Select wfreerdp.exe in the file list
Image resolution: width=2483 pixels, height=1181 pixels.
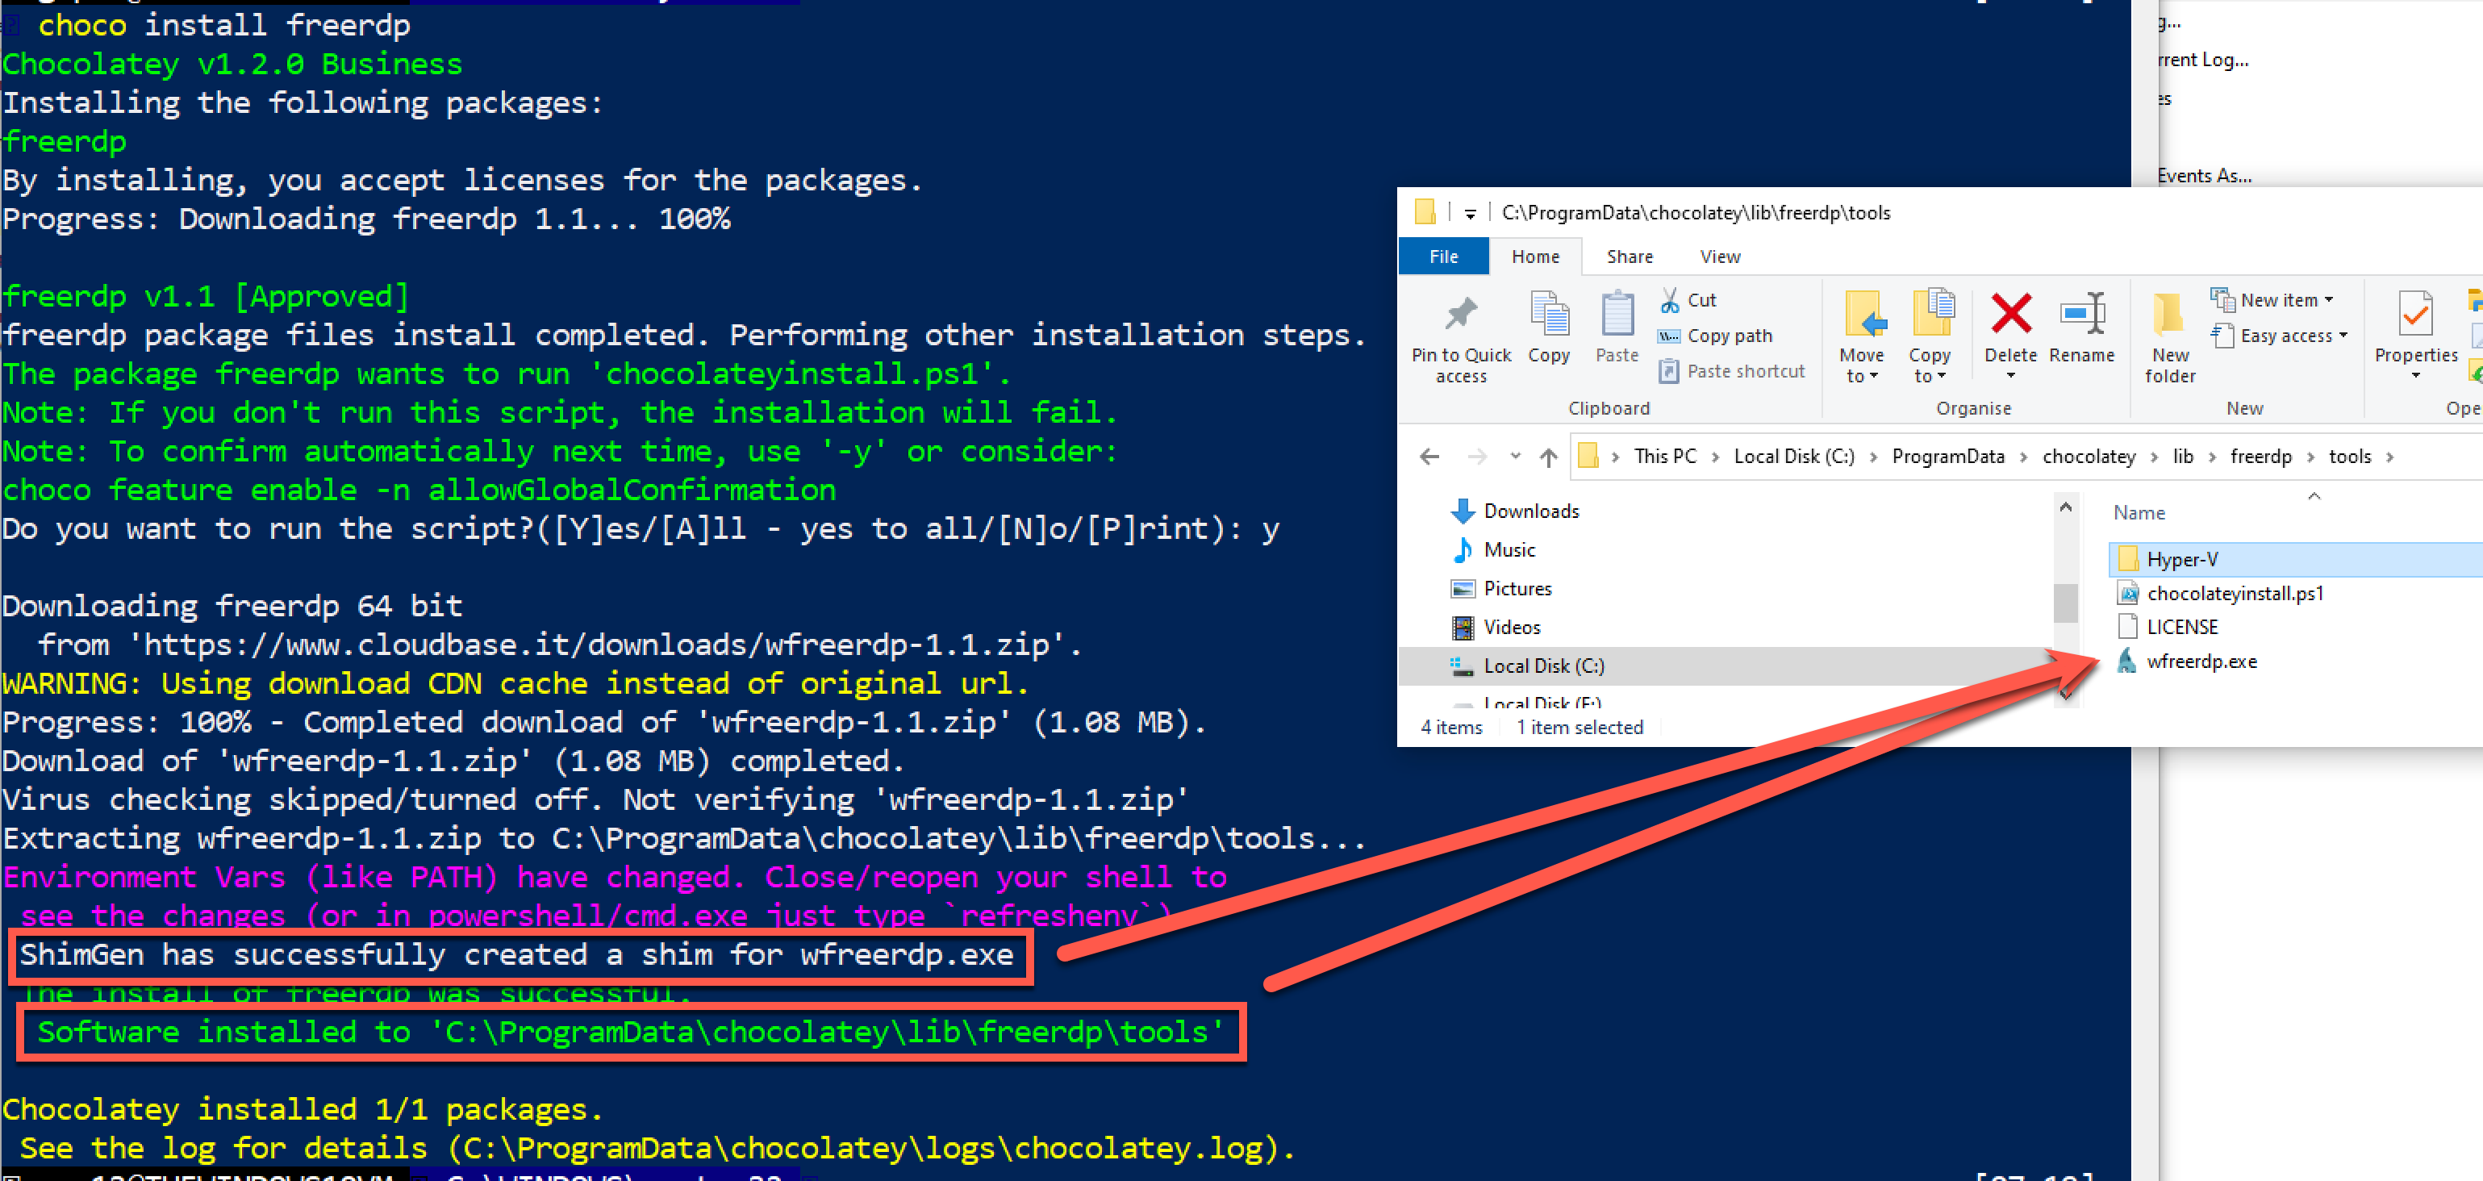(2201, 661)
